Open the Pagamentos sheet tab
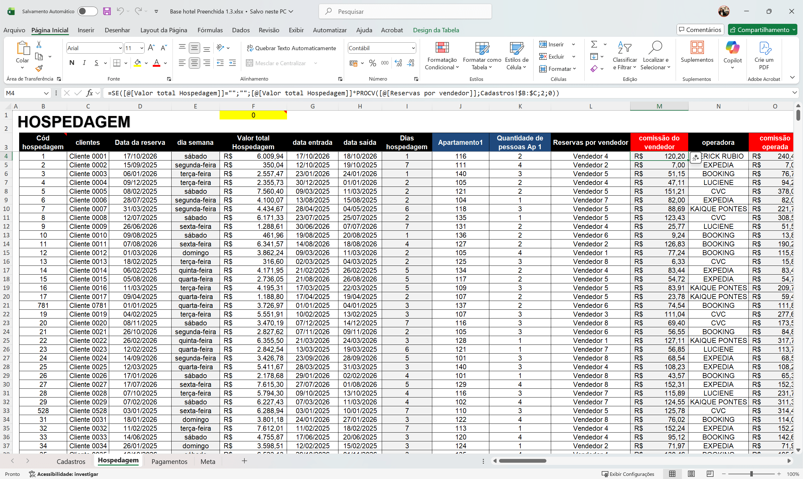803x479 pixels. click(x=169, y=461)
